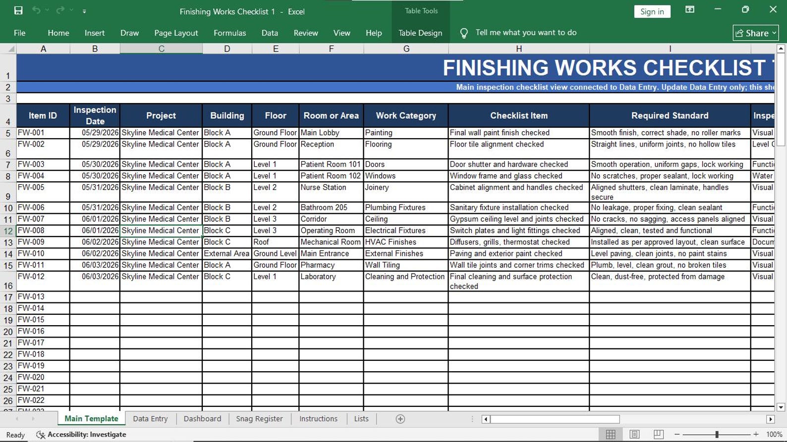Click the Plumbing Fixtures cell

(x=406, y=207)
